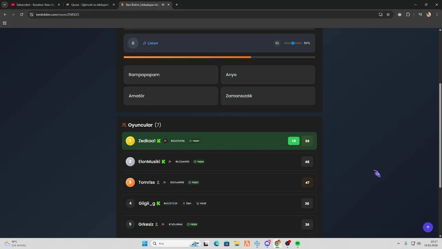This screenshot has width=442, height=249.
Task: Click the Kick icon next to ElonMusiki
Action: click(163, 162)
